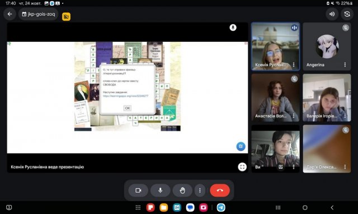Select Ксенія Русланівна video tile
The width and height of the screenshot is (358, 214).
[276, 46]
